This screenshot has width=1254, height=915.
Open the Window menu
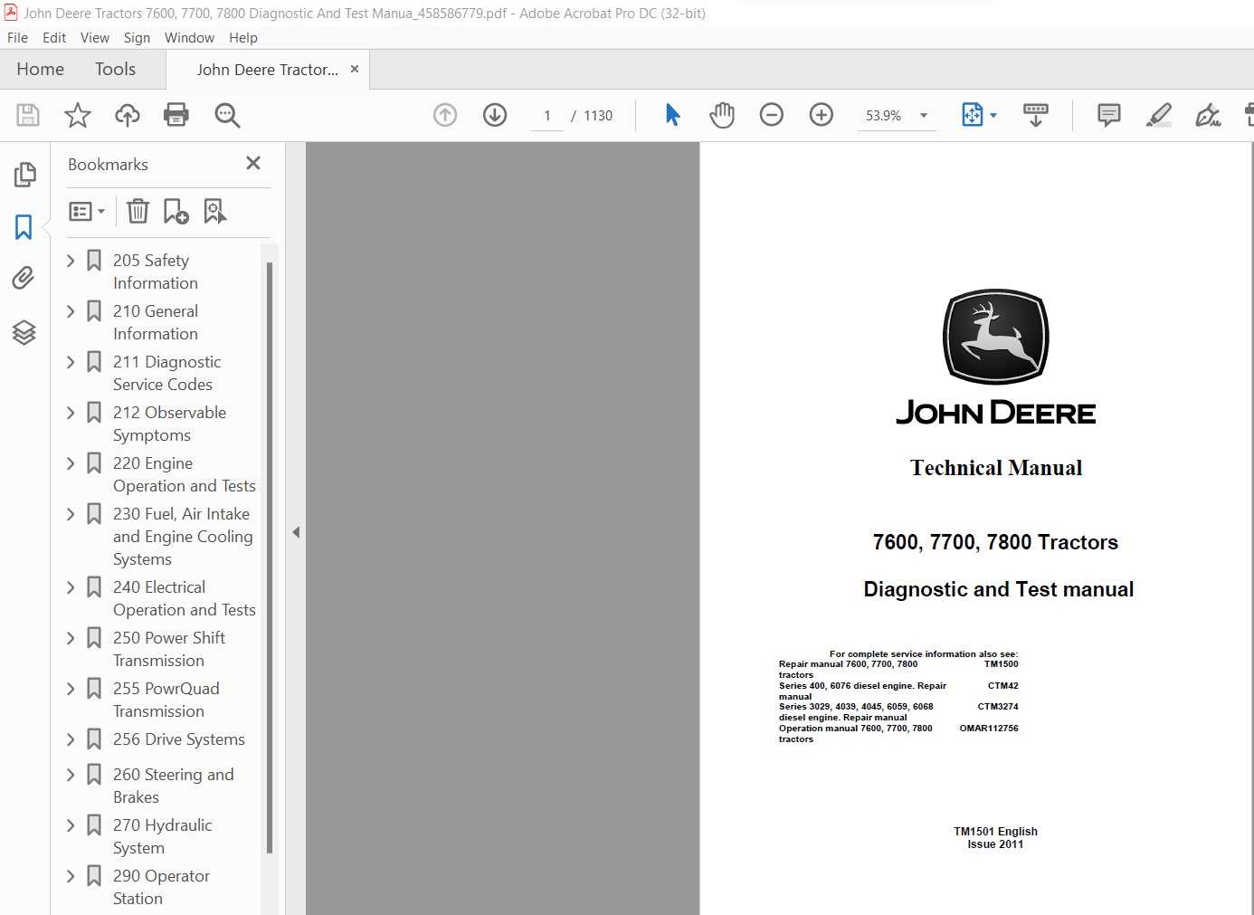click(x=189, y=37)
